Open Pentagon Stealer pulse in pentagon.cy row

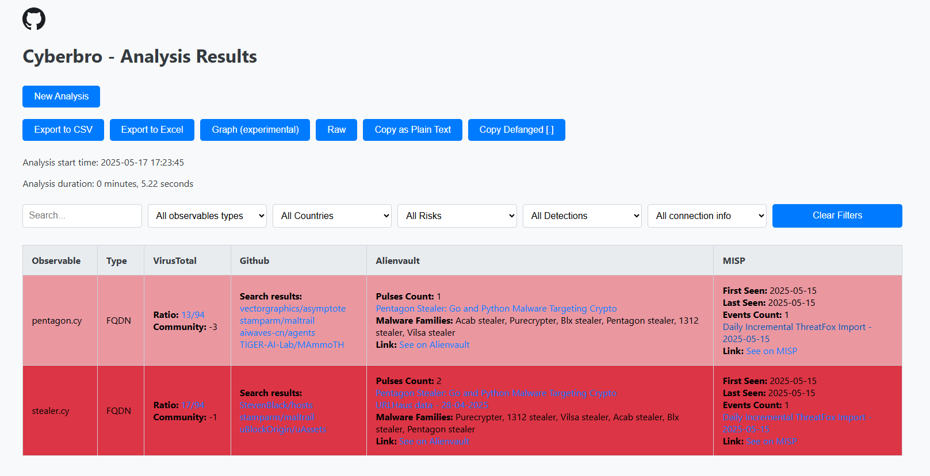[496, 309]
